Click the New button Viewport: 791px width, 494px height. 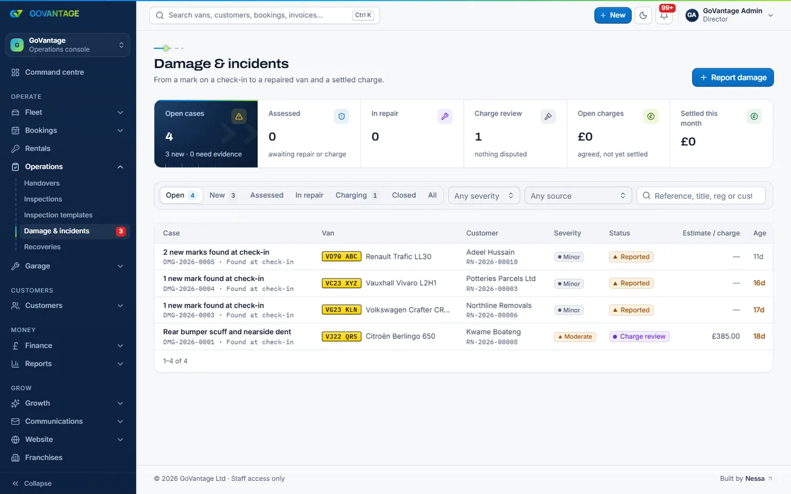(x=613, y=15)
